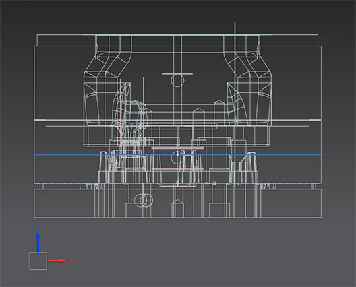Image resolution: width=356 pixels, height=287 pixels.
Task: Select the overlapping circles in bottom plate
Action: pos(143,200)
